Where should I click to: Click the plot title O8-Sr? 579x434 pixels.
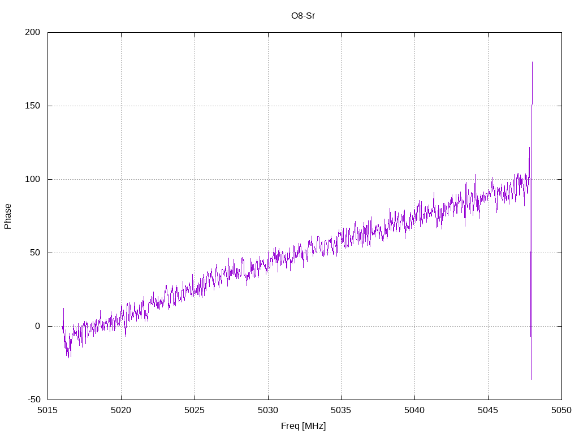click(x=303, y=16)
